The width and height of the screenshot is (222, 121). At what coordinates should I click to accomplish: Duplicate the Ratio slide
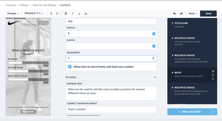click(x=213, y=75)
